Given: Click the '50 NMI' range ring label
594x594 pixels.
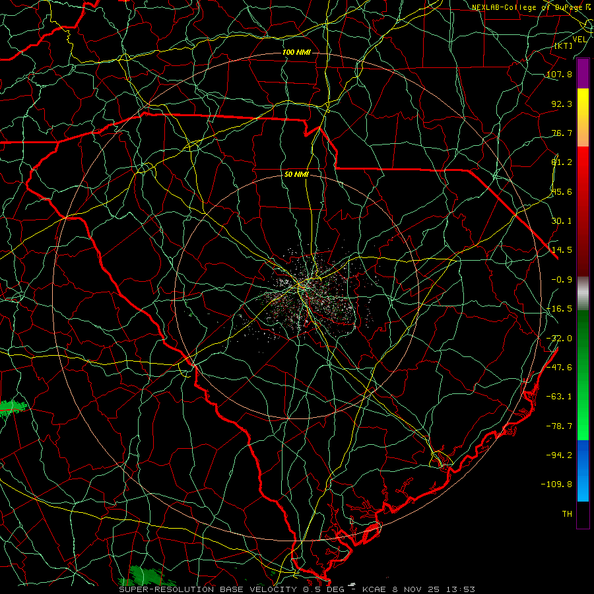Looking at the screenshot, I should [296, 175].
